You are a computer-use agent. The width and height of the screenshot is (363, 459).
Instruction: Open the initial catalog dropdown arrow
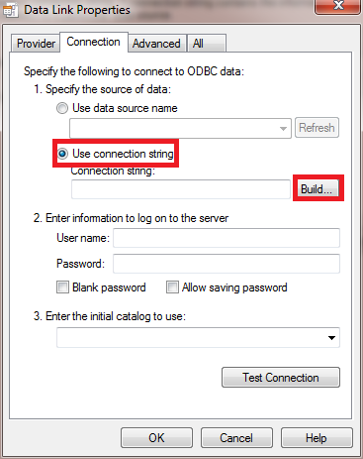(x=331, y=338)
